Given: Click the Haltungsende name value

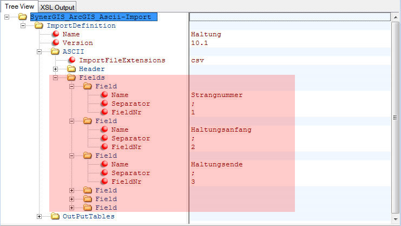Looking at the screenshot, I should 216,164.
